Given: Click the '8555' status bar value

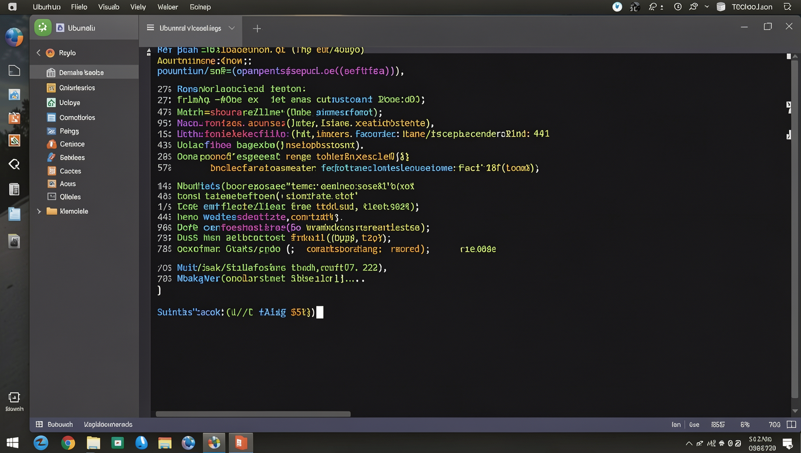Looking at the screenshot, I should coord(718,424).
